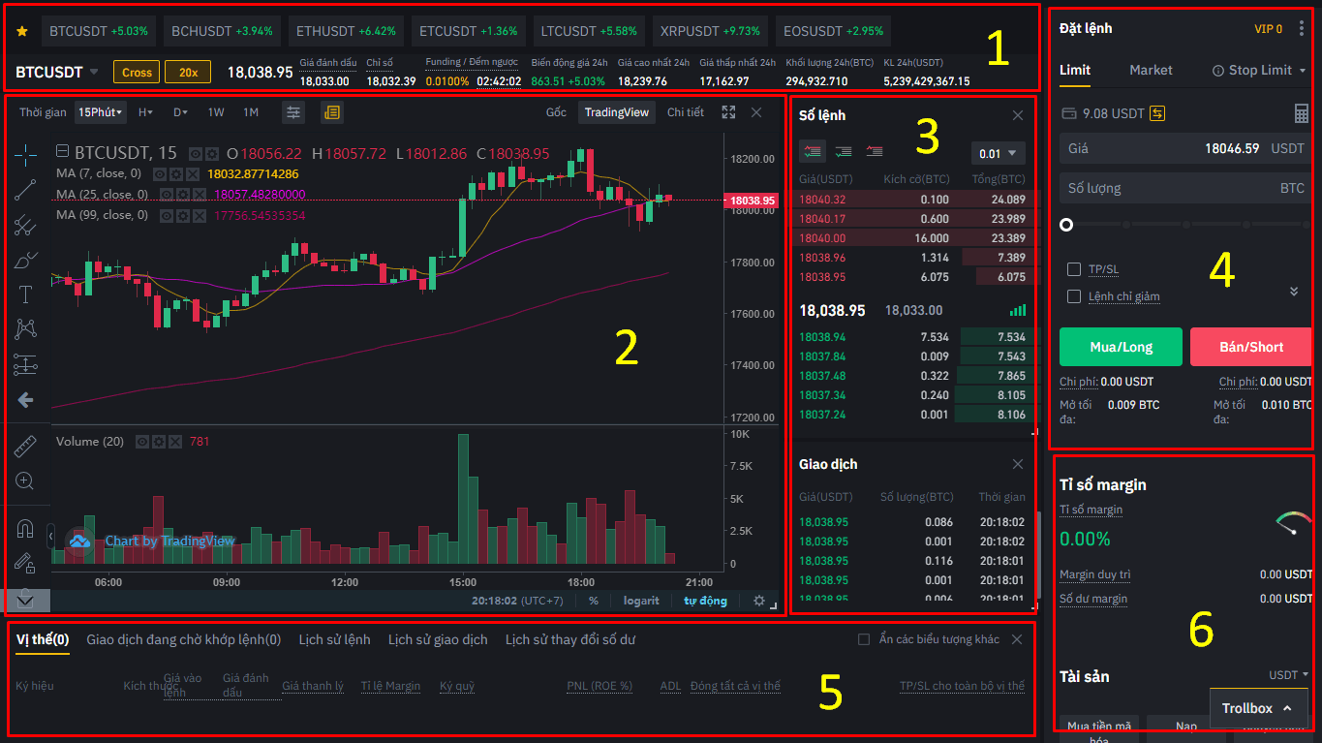Open settings for MA (7, close, 0)
Screen dimensions: 1322x743
click(176, 173)
